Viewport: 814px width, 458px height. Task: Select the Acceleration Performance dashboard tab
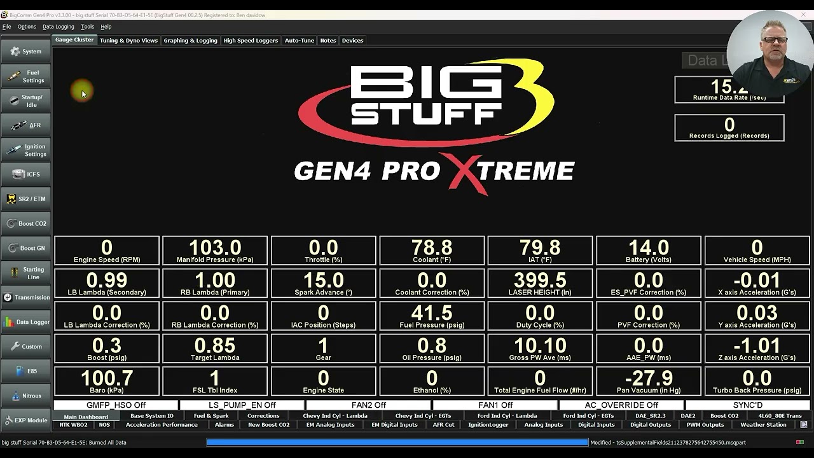click(x=162, y=425)
